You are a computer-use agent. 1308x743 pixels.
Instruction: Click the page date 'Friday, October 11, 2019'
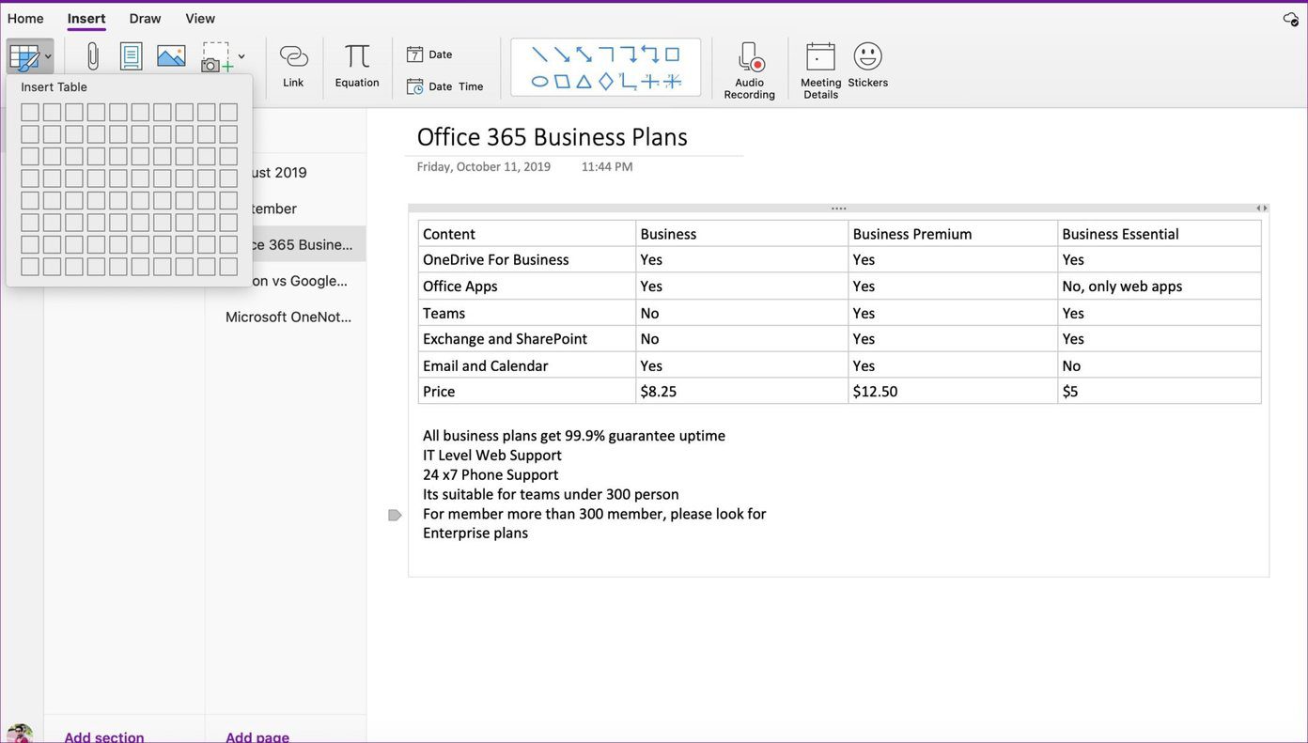pyautogui.click(x=484, y=166)
